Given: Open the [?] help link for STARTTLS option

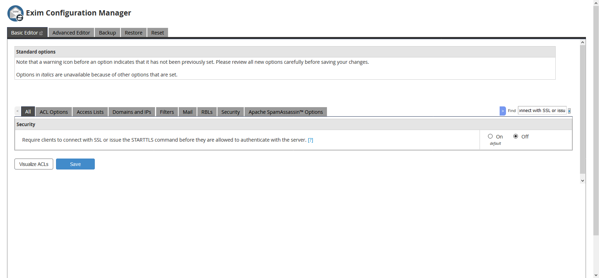Looking at the screenshot, I should [310, 140].
